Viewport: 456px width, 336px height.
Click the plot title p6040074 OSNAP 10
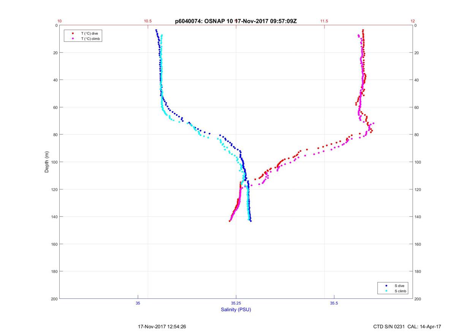(236, 21)
